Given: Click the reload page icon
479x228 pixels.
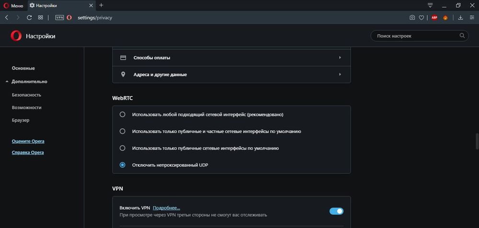Looking at the screenshot, I should [29, 17].
